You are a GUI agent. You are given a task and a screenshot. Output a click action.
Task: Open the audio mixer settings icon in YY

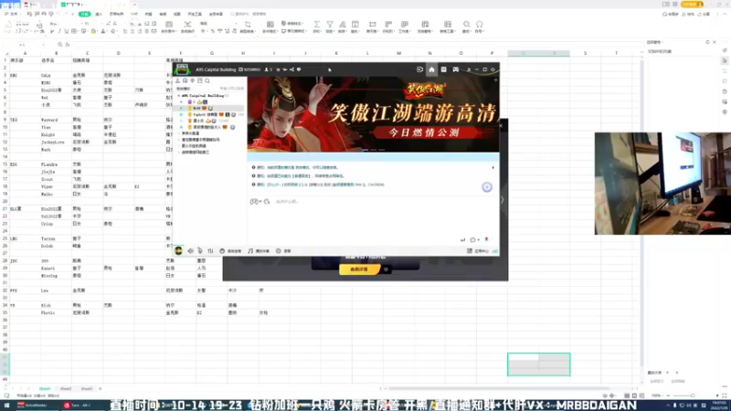[210, 250]
